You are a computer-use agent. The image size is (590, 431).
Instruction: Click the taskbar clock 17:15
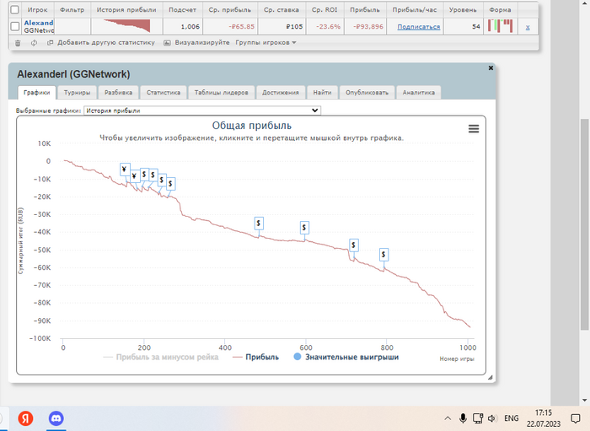coord(544,413)
